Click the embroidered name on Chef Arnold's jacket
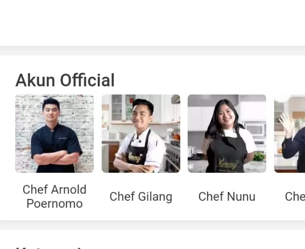The height and width of the screenshot is (249, 305). 63,138
